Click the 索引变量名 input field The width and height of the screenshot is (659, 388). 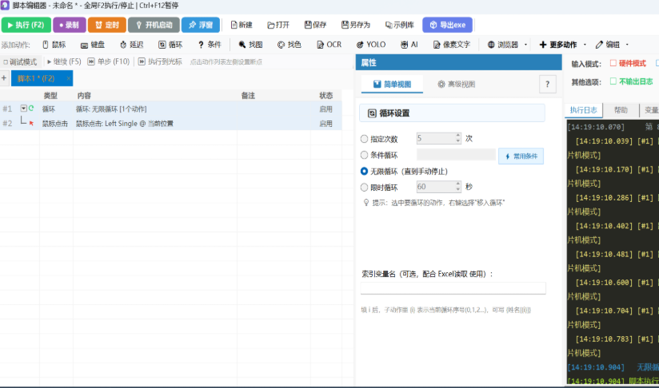pos(453,287)
